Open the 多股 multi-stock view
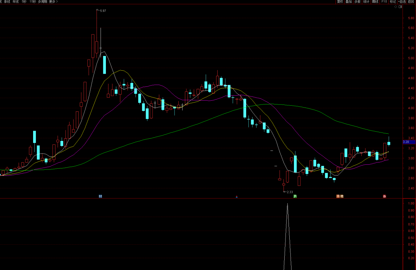Image resolution: width=416 pixels, height=270 pixels. [x=357, y=2]
